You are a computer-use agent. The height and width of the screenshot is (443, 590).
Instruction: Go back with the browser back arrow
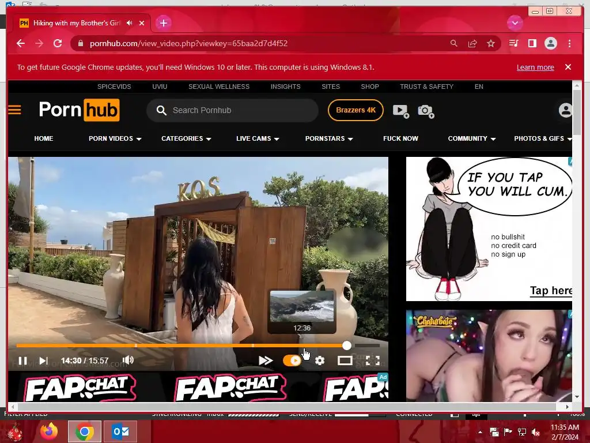click(21, 43)
